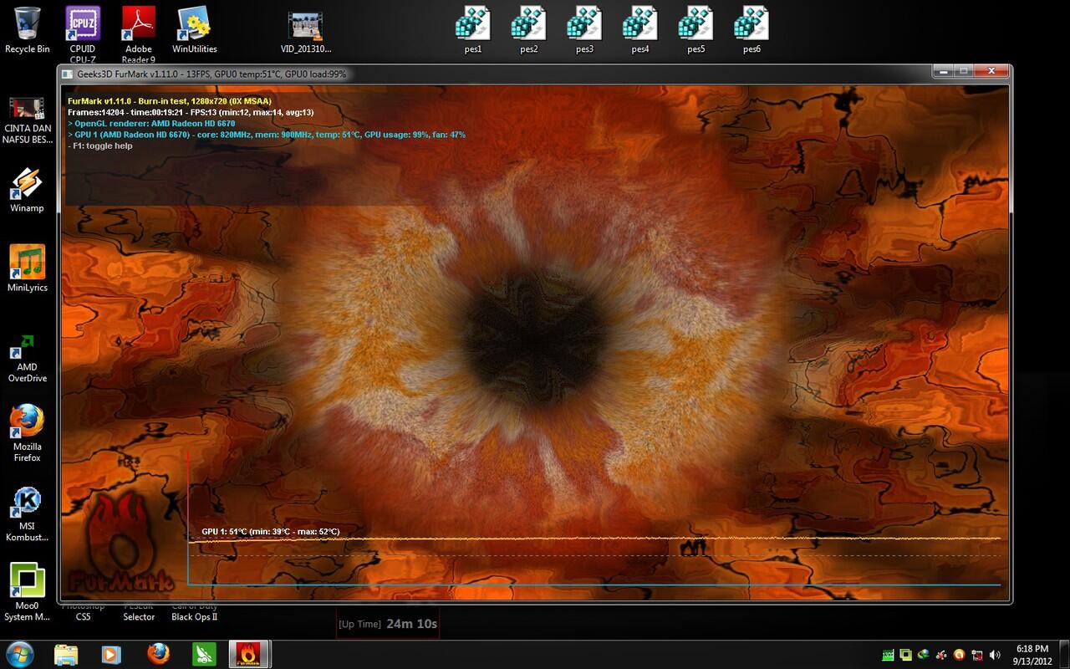1070x669 pixels.
Task: Open the Moo0 System Monitor tray icon
Action: tap(905, 655)
